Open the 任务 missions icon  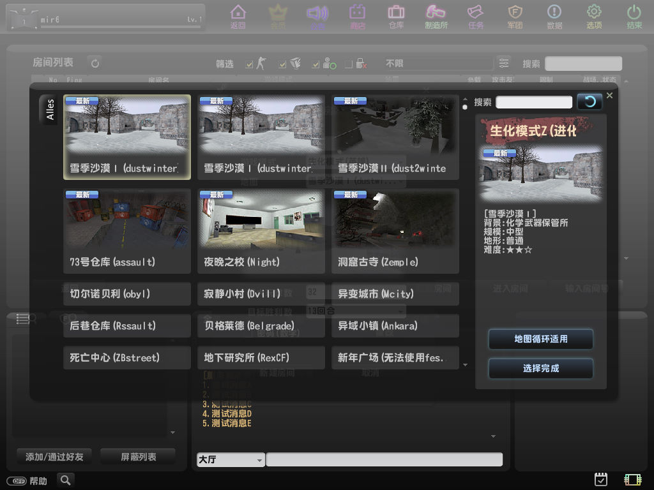[x=475, y=17]
